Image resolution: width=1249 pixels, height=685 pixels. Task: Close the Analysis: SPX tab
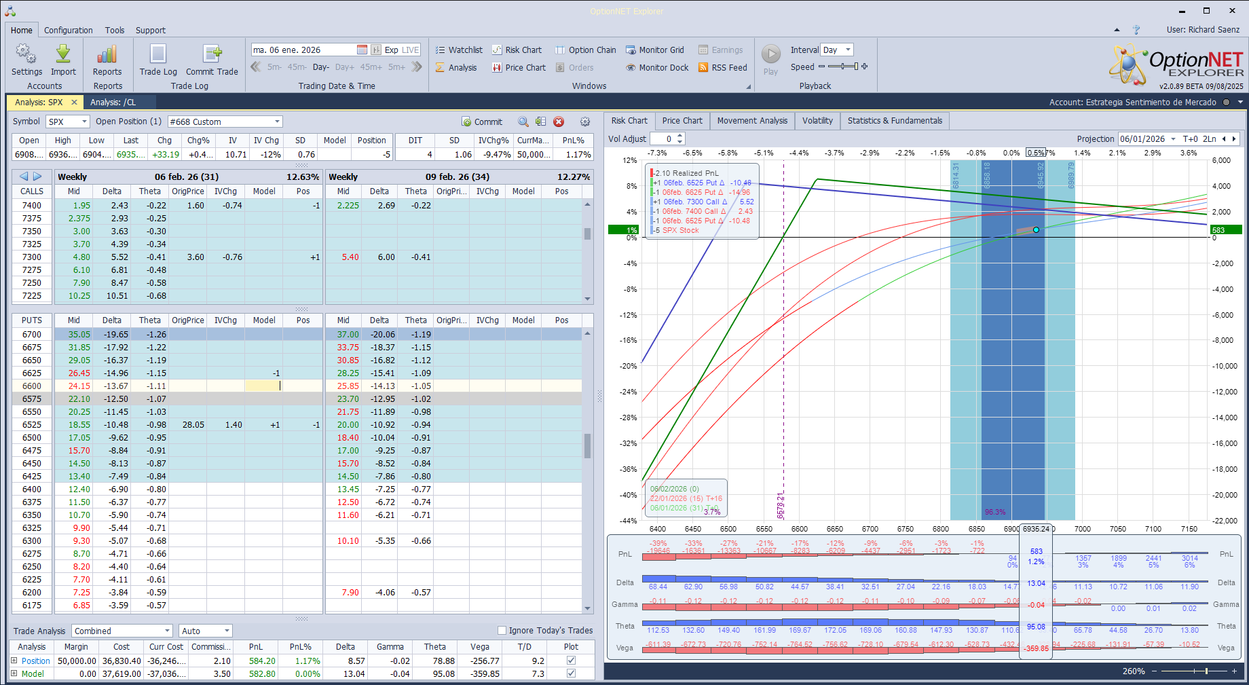pos(75,103)
